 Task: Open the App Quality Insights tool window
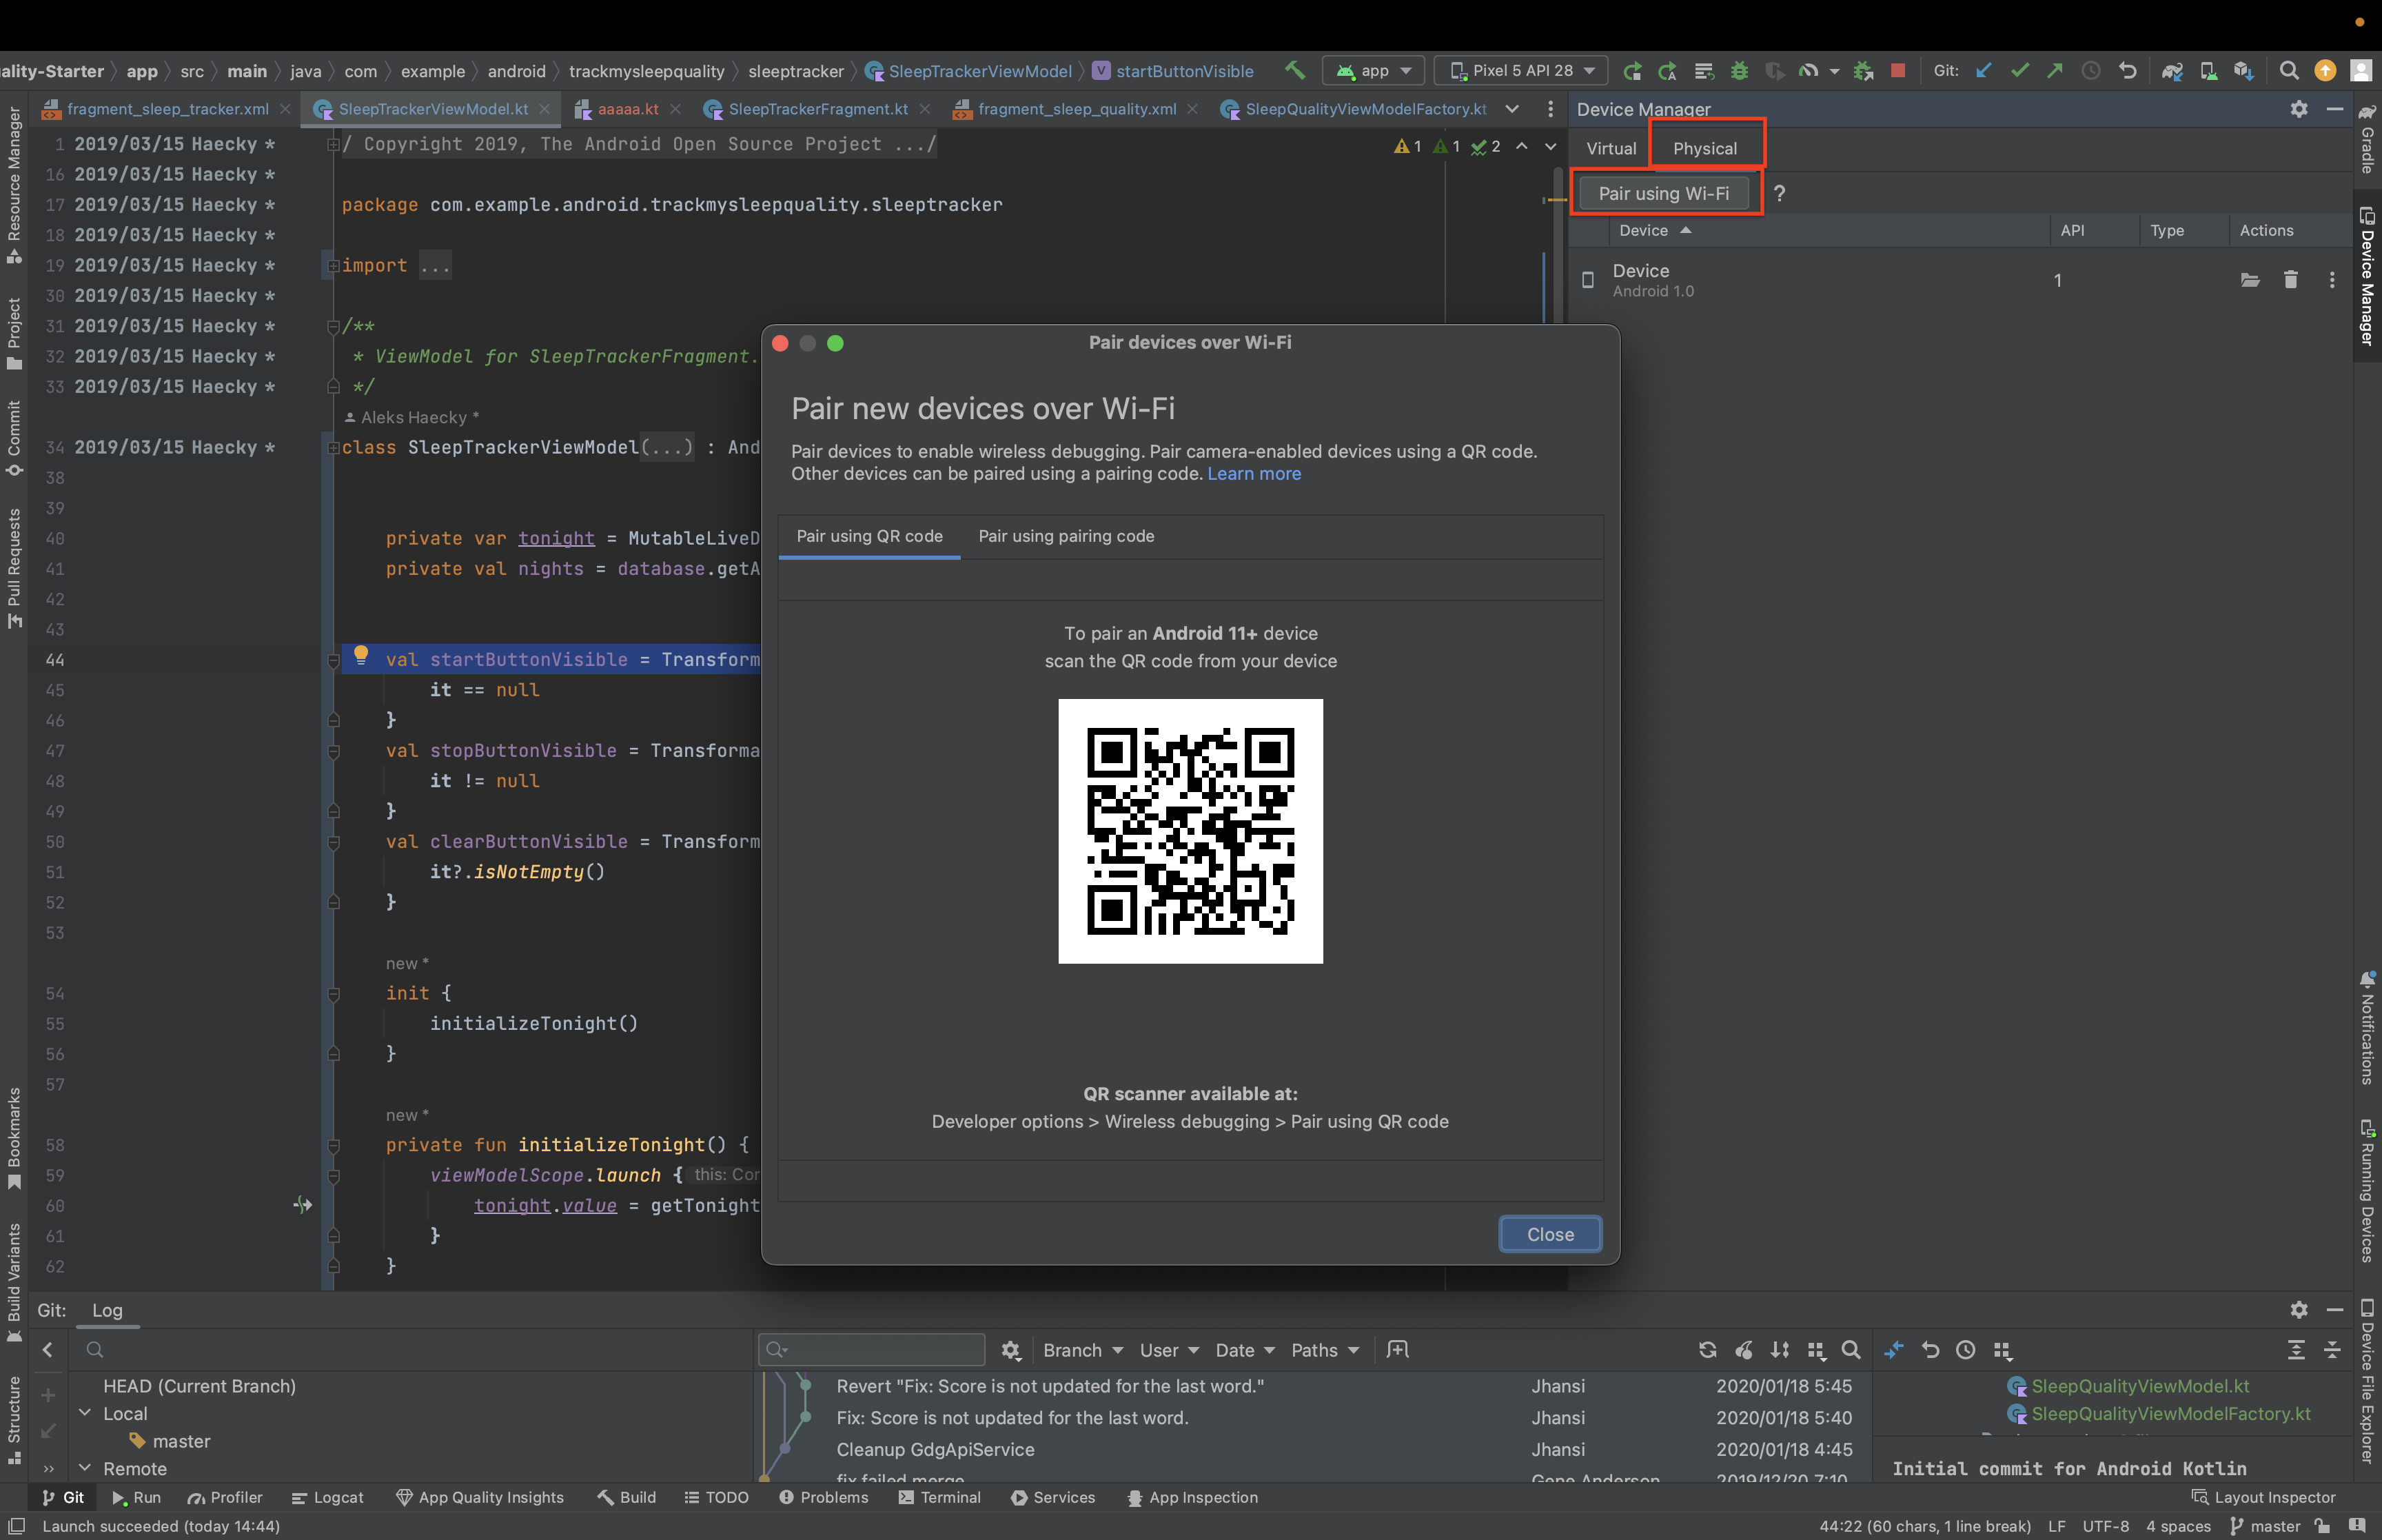point(480,1497)
